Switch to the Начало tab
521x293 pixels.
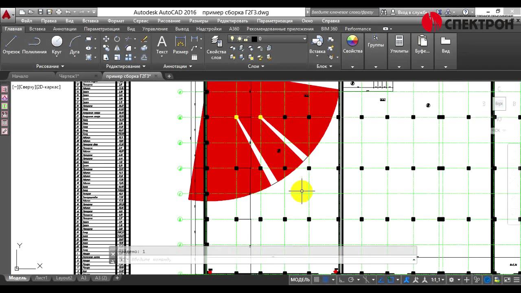[20, 76]
